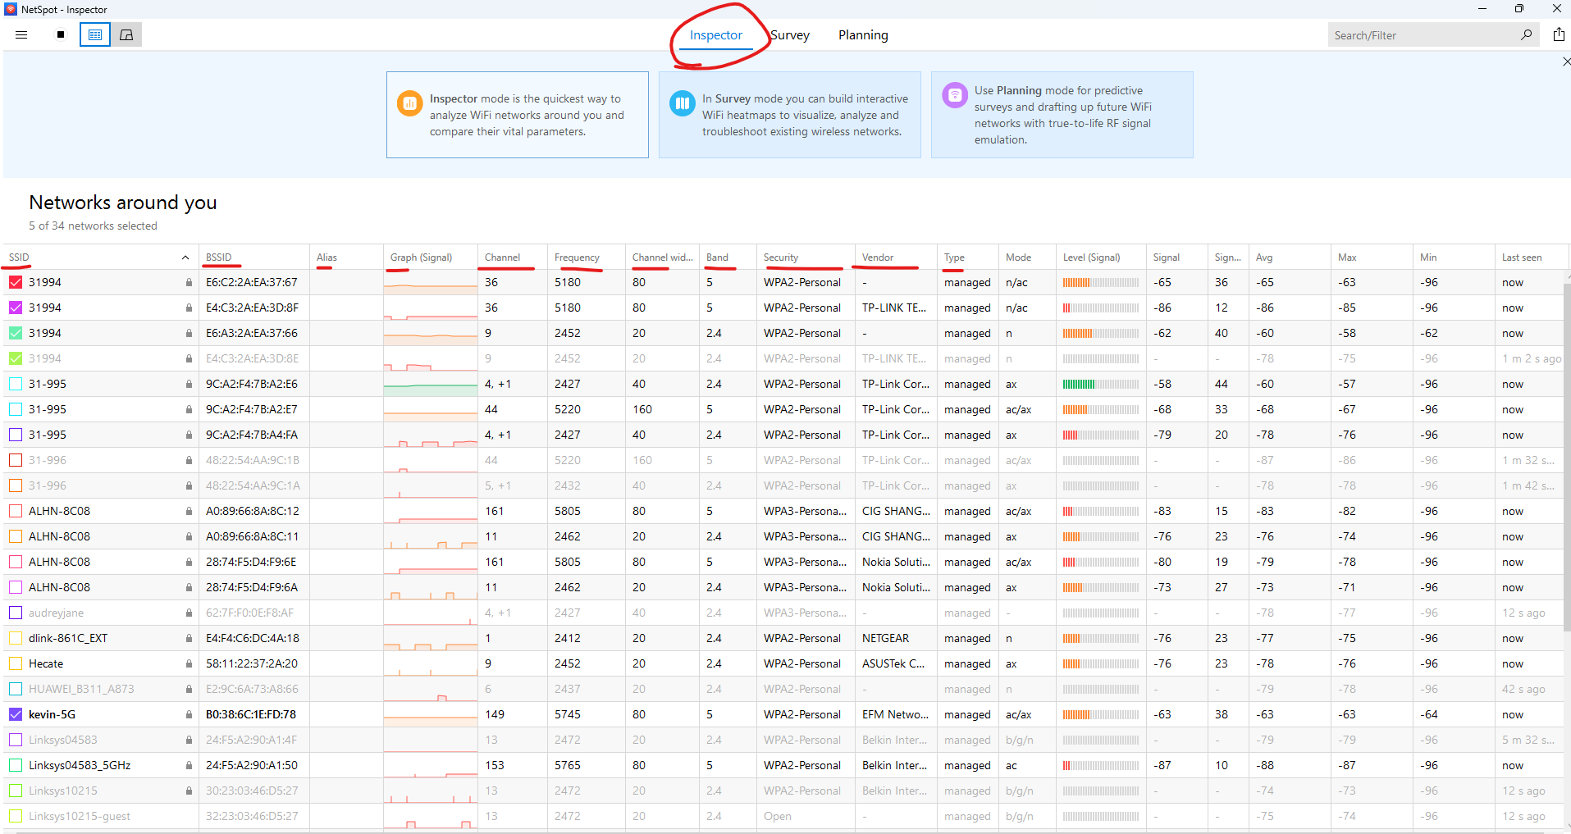Switch to the Planning tab

[x=863, y=35]
